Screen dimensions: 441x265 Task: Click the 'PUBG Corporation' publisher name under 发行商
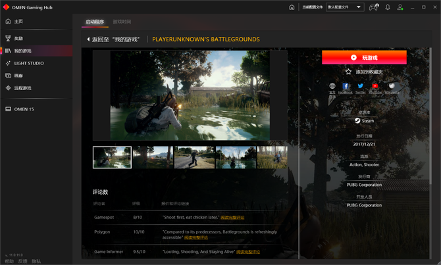click(364, 185)
